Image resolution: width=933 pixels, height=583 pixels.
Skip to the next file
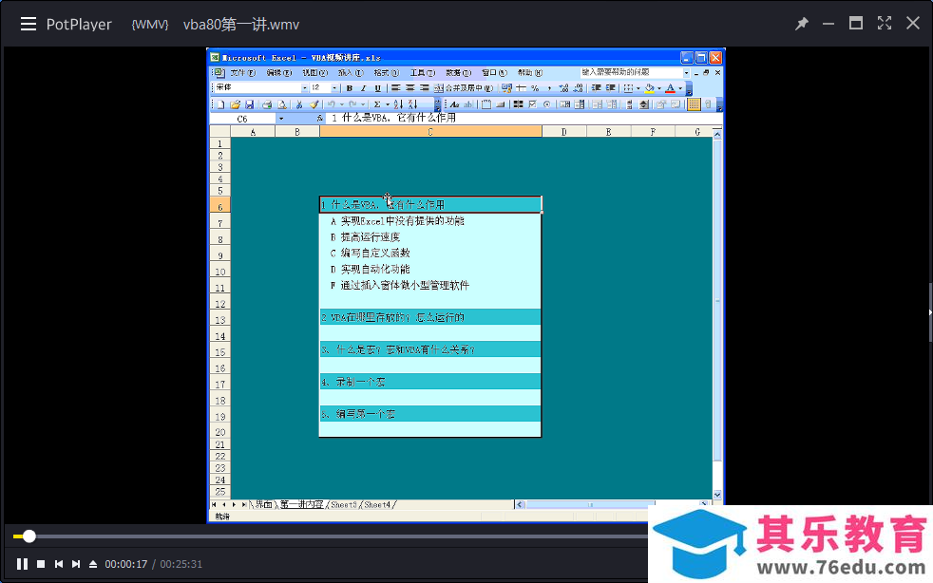[x=76, y=563]
